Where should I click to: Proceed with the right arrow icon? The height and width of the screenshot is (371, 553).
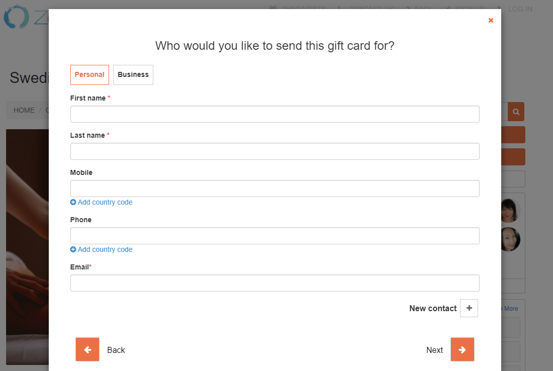463,349
